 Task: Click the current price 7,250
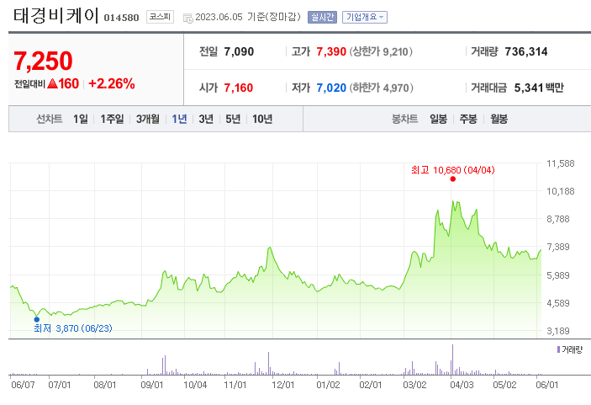click(x=43, y=61)
